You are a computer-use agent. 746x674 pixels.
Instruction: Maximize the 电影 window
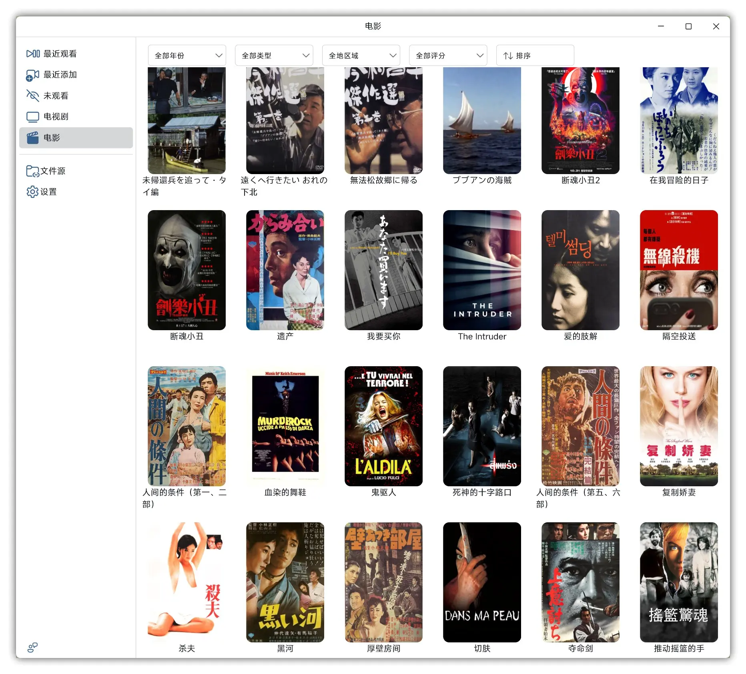pos(688,26)
